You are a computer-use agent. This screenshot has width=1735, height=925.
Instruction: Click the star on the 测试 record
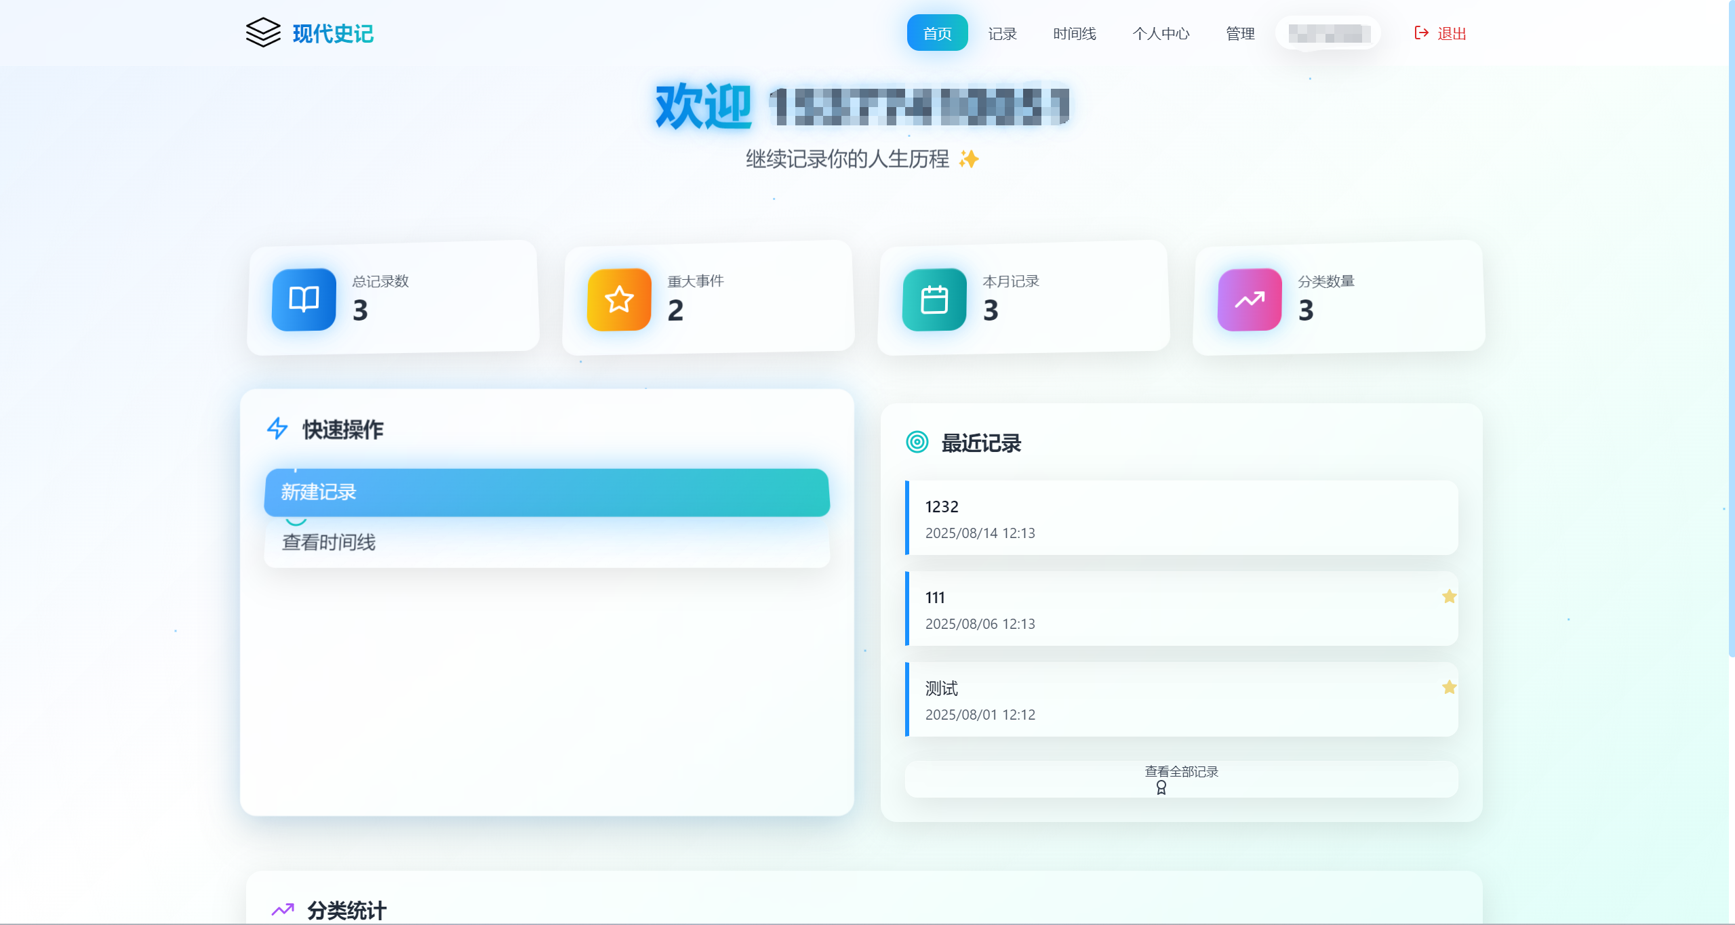[x=1449, y=687]
